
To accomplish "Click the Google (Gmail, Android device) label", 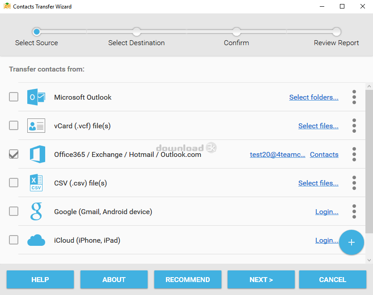I will click(x=103, y=211).
